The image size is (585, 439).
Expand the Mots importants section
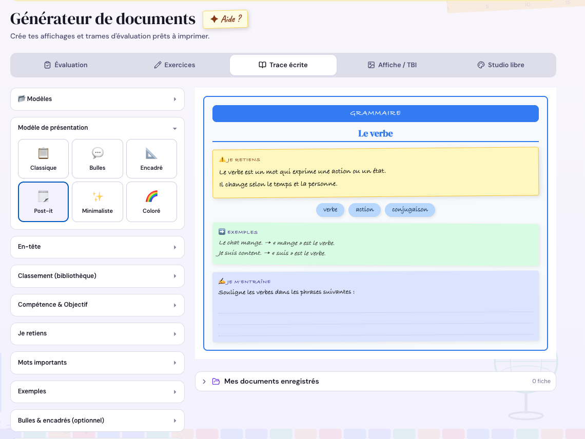point(98,363)
